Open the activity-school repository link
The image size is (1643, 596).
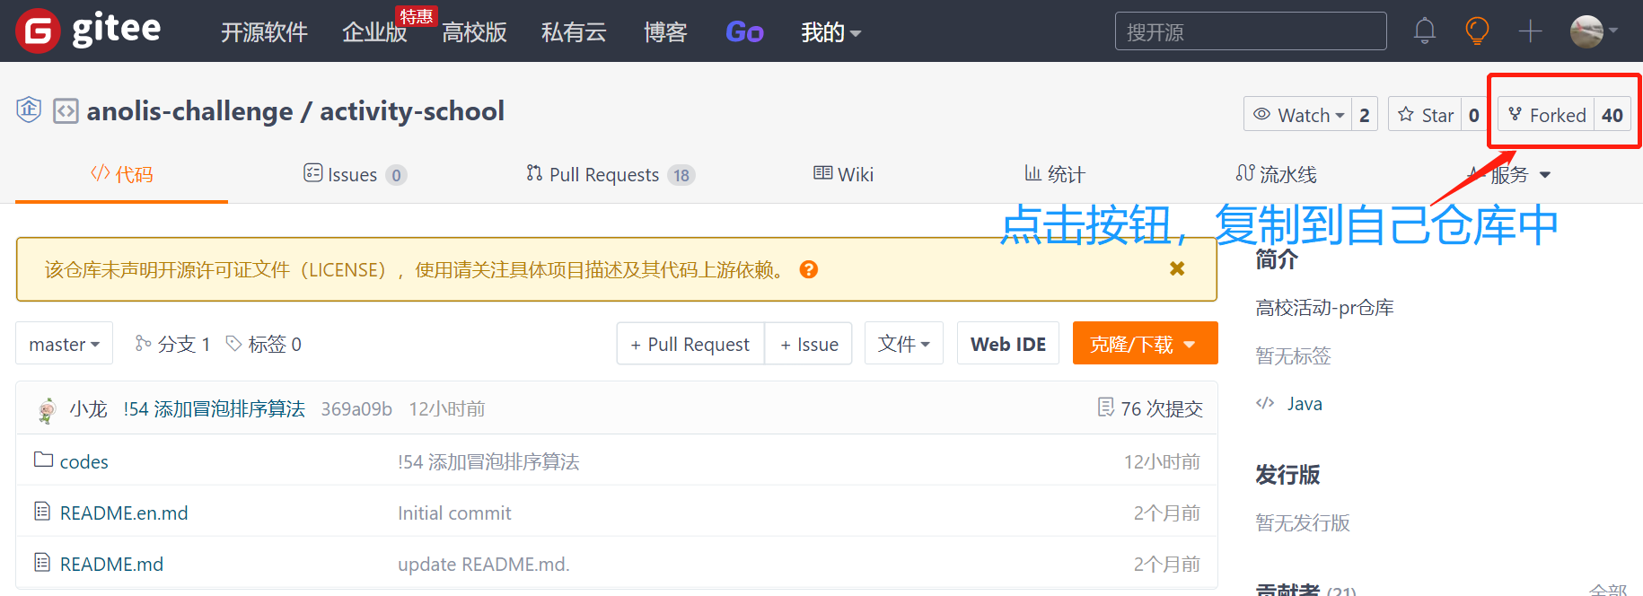pos(412,111)
